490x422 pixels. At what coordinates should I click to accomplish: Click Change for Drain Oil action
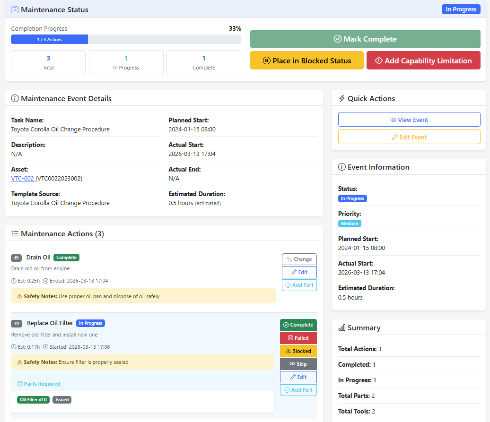point(299,259)
